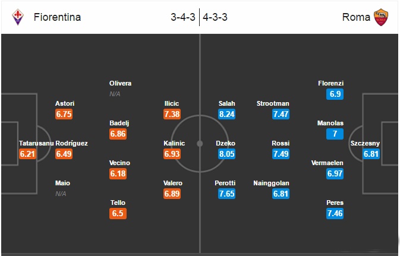Screen dimensions: 400x256
Task: Click the 4-3-3 formation label
Action: tap(215, 17)
